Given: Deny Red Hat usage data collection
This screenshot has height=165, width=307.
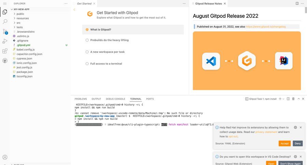Looking at the screenshot, I should click(x=297, y=144).
